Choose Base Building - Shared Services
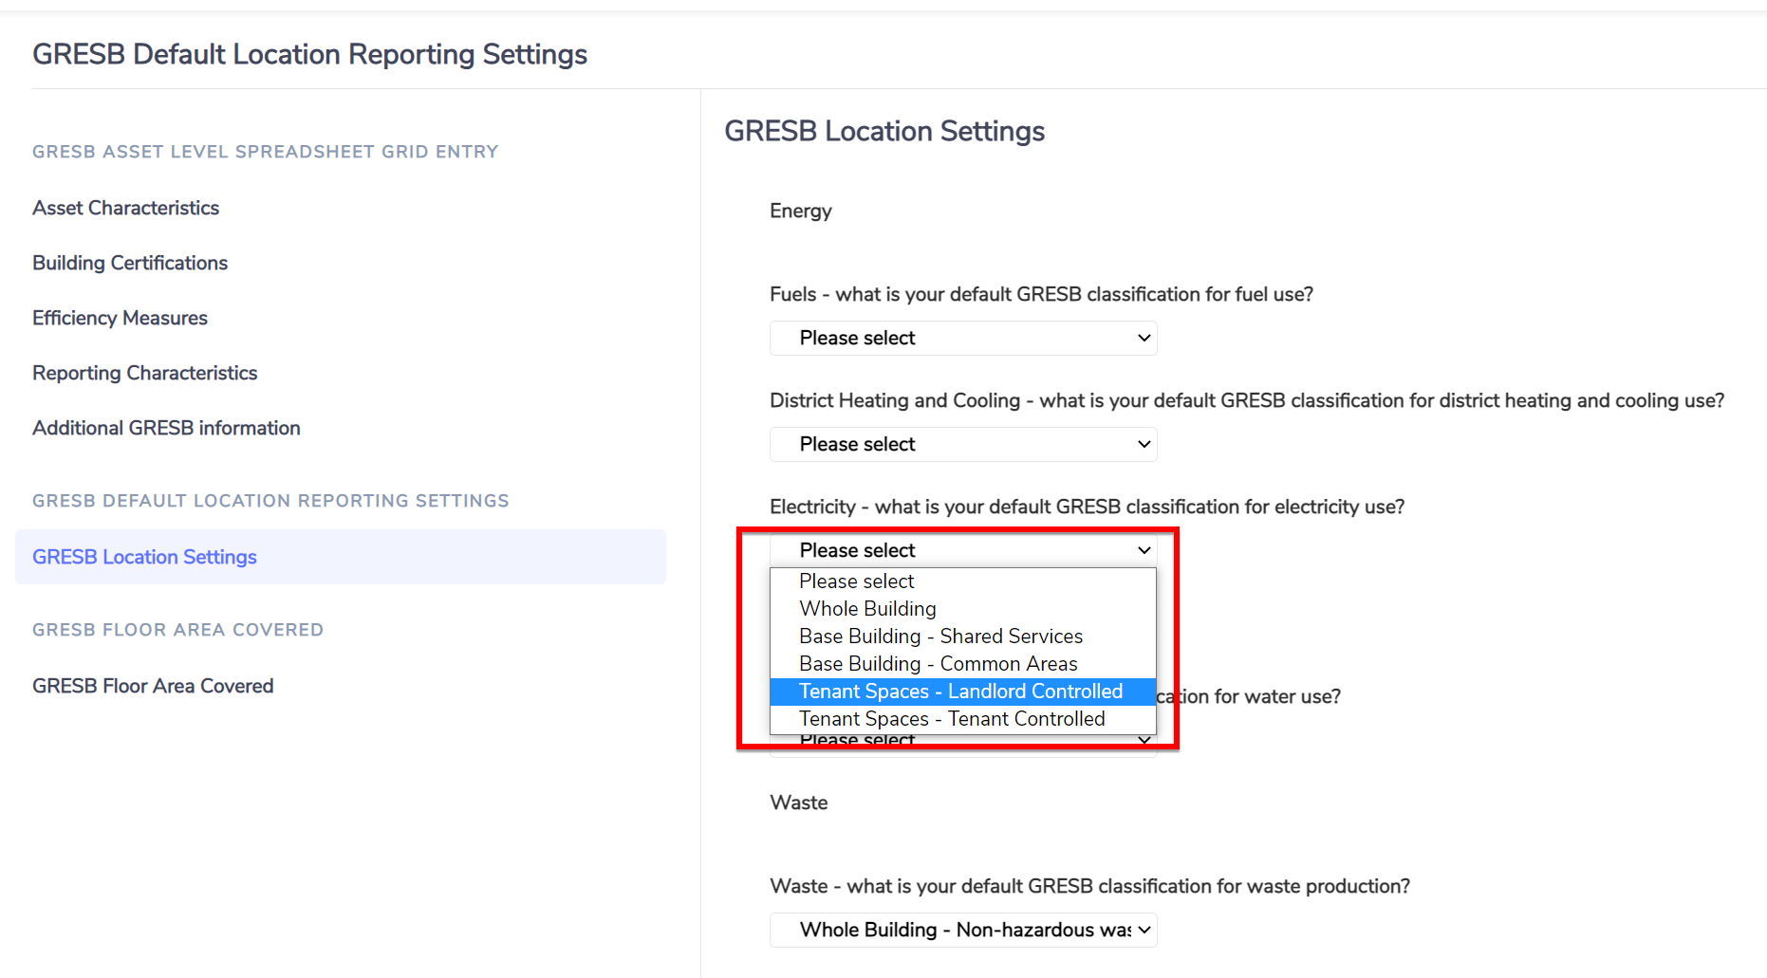 click(x=963, y=637)
